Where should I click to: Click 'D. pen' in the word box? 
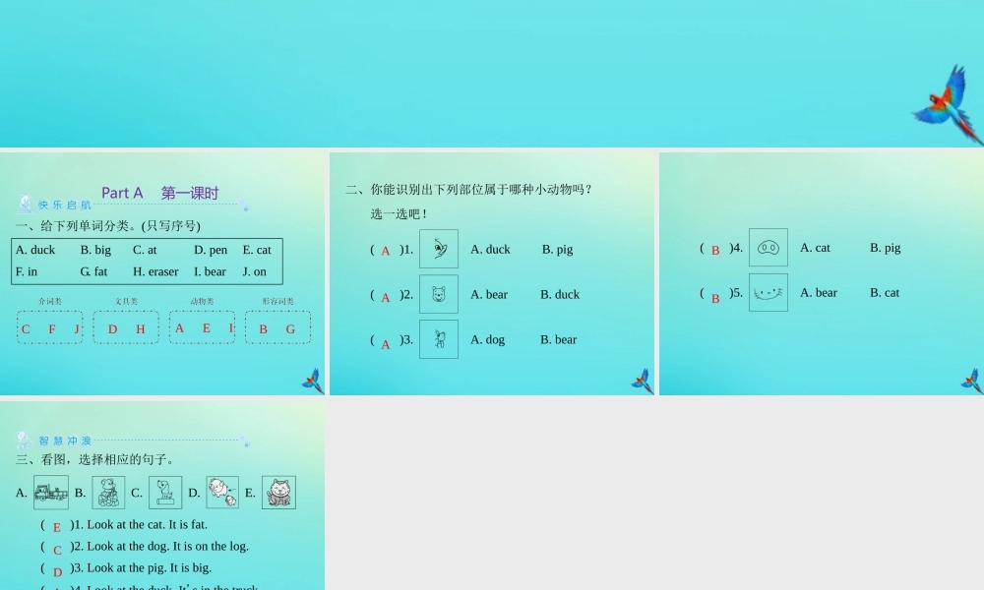point(211,250)
